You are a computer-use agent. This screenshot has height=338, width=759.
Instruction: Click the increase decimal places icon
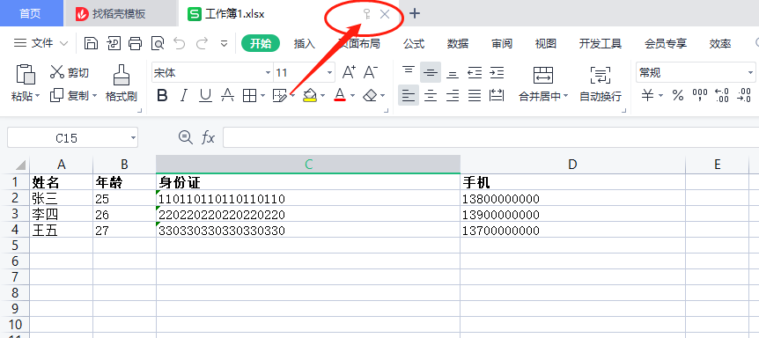[722, 95]
